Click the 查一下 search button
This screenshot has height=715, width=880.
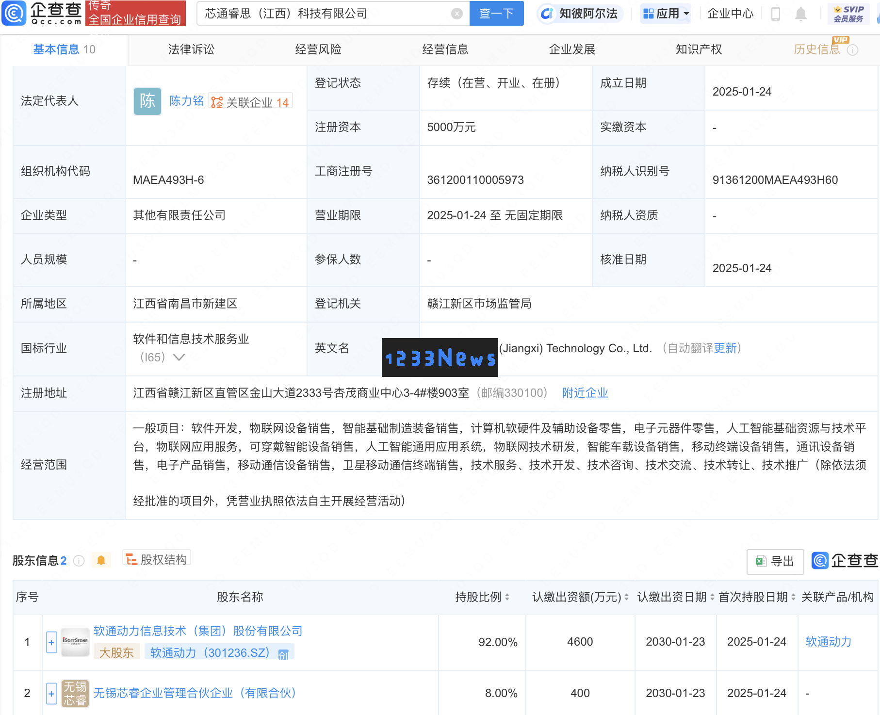click(x=496, y=14)
